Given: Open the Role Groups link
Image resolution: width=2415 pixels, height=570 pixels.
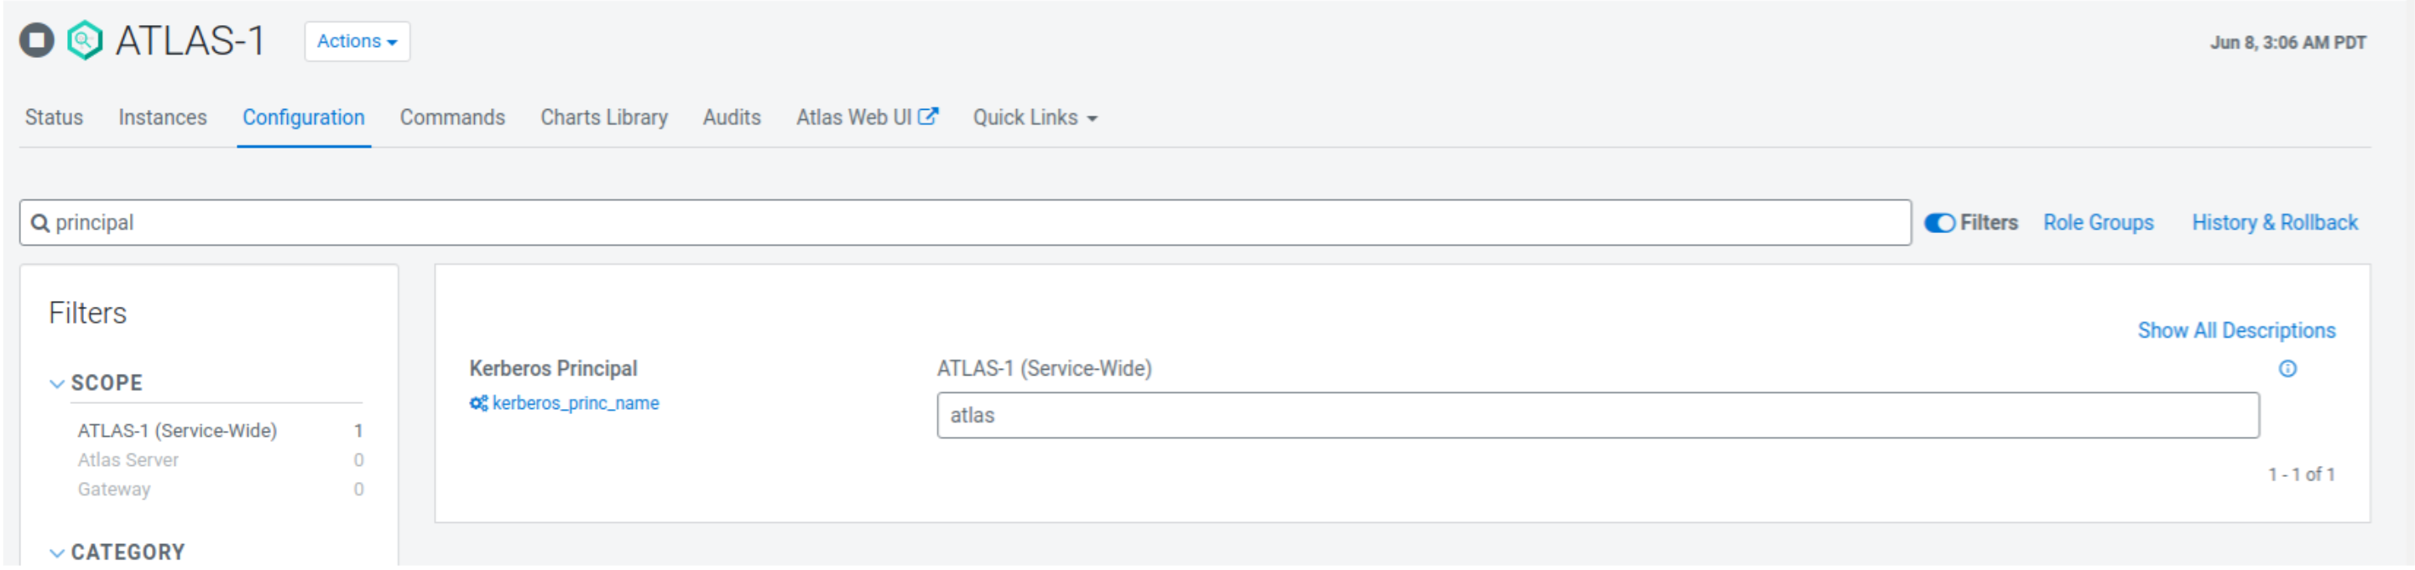Looking at the screenshot, I should 2098,224.
